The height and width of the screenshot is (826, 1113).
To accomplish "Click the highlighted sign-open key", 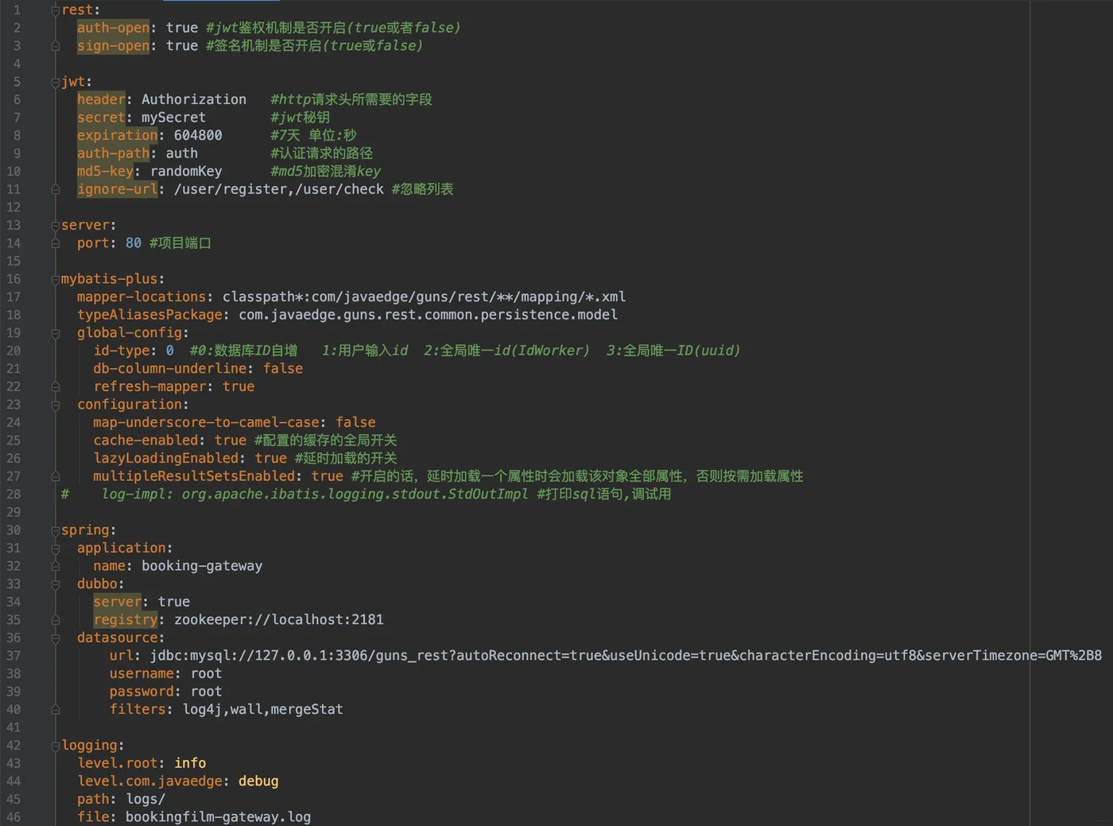I will click(x=113, y=46).
